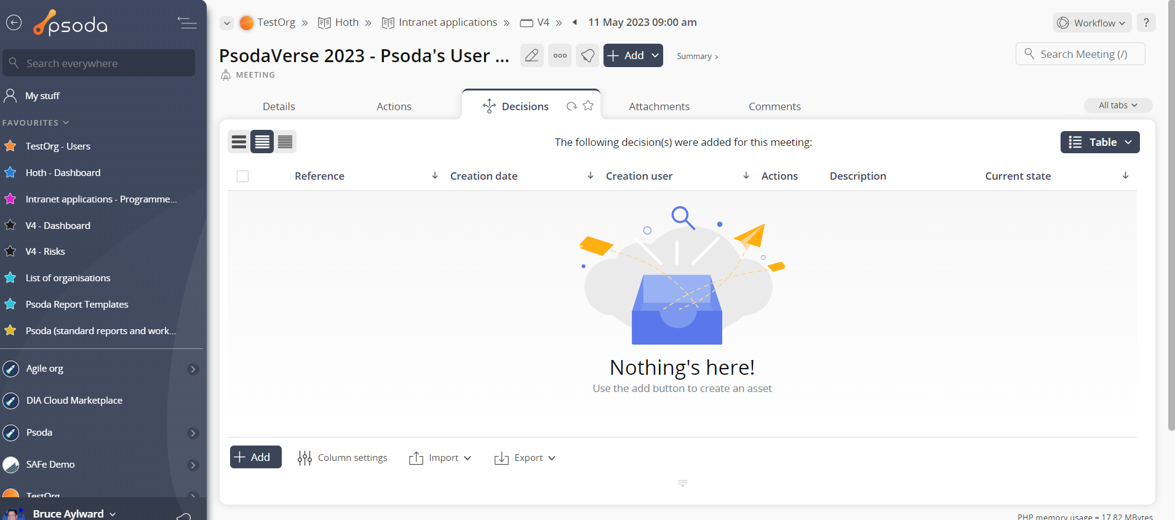Image resolution: width=1175 pixels, height=520 pixels.
Task: Select the medium row density view
Action: [x=262, y=142]
